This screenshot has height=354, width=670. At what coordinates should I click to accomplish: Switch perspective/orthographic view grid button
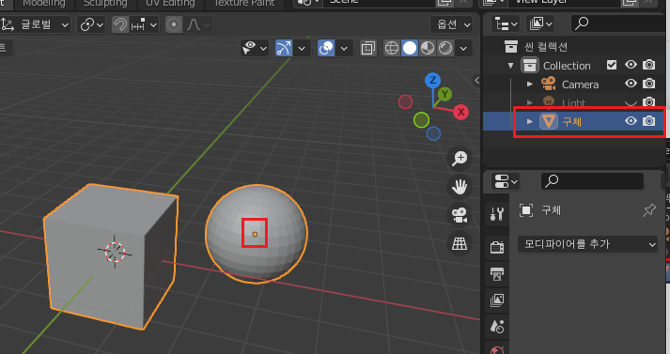click(460, 244)
